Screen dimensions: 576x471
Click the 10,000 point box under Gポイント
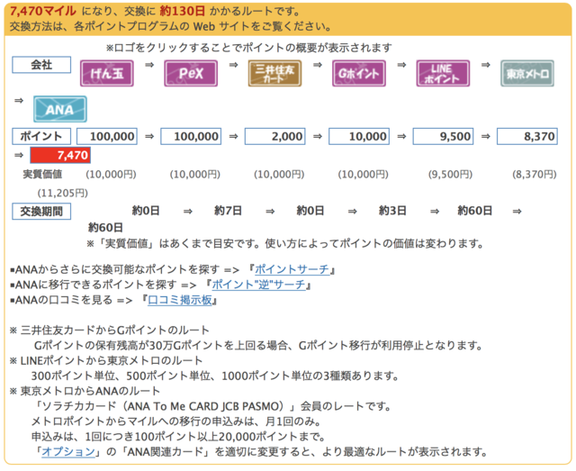coord(359,136)
